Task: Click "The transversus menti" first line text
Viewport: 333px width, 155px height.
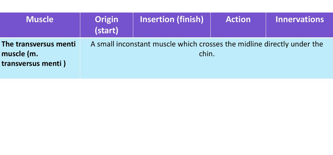Action: click(x=38, y=44)
